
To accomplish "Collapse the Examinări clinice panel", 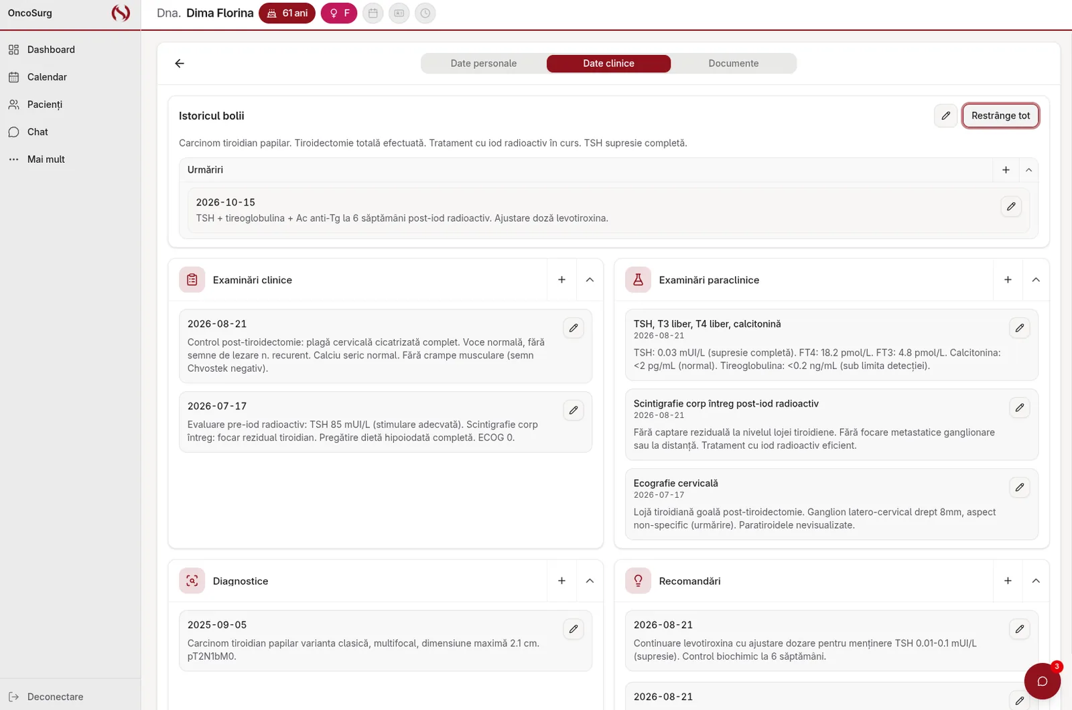I will 590,280.
